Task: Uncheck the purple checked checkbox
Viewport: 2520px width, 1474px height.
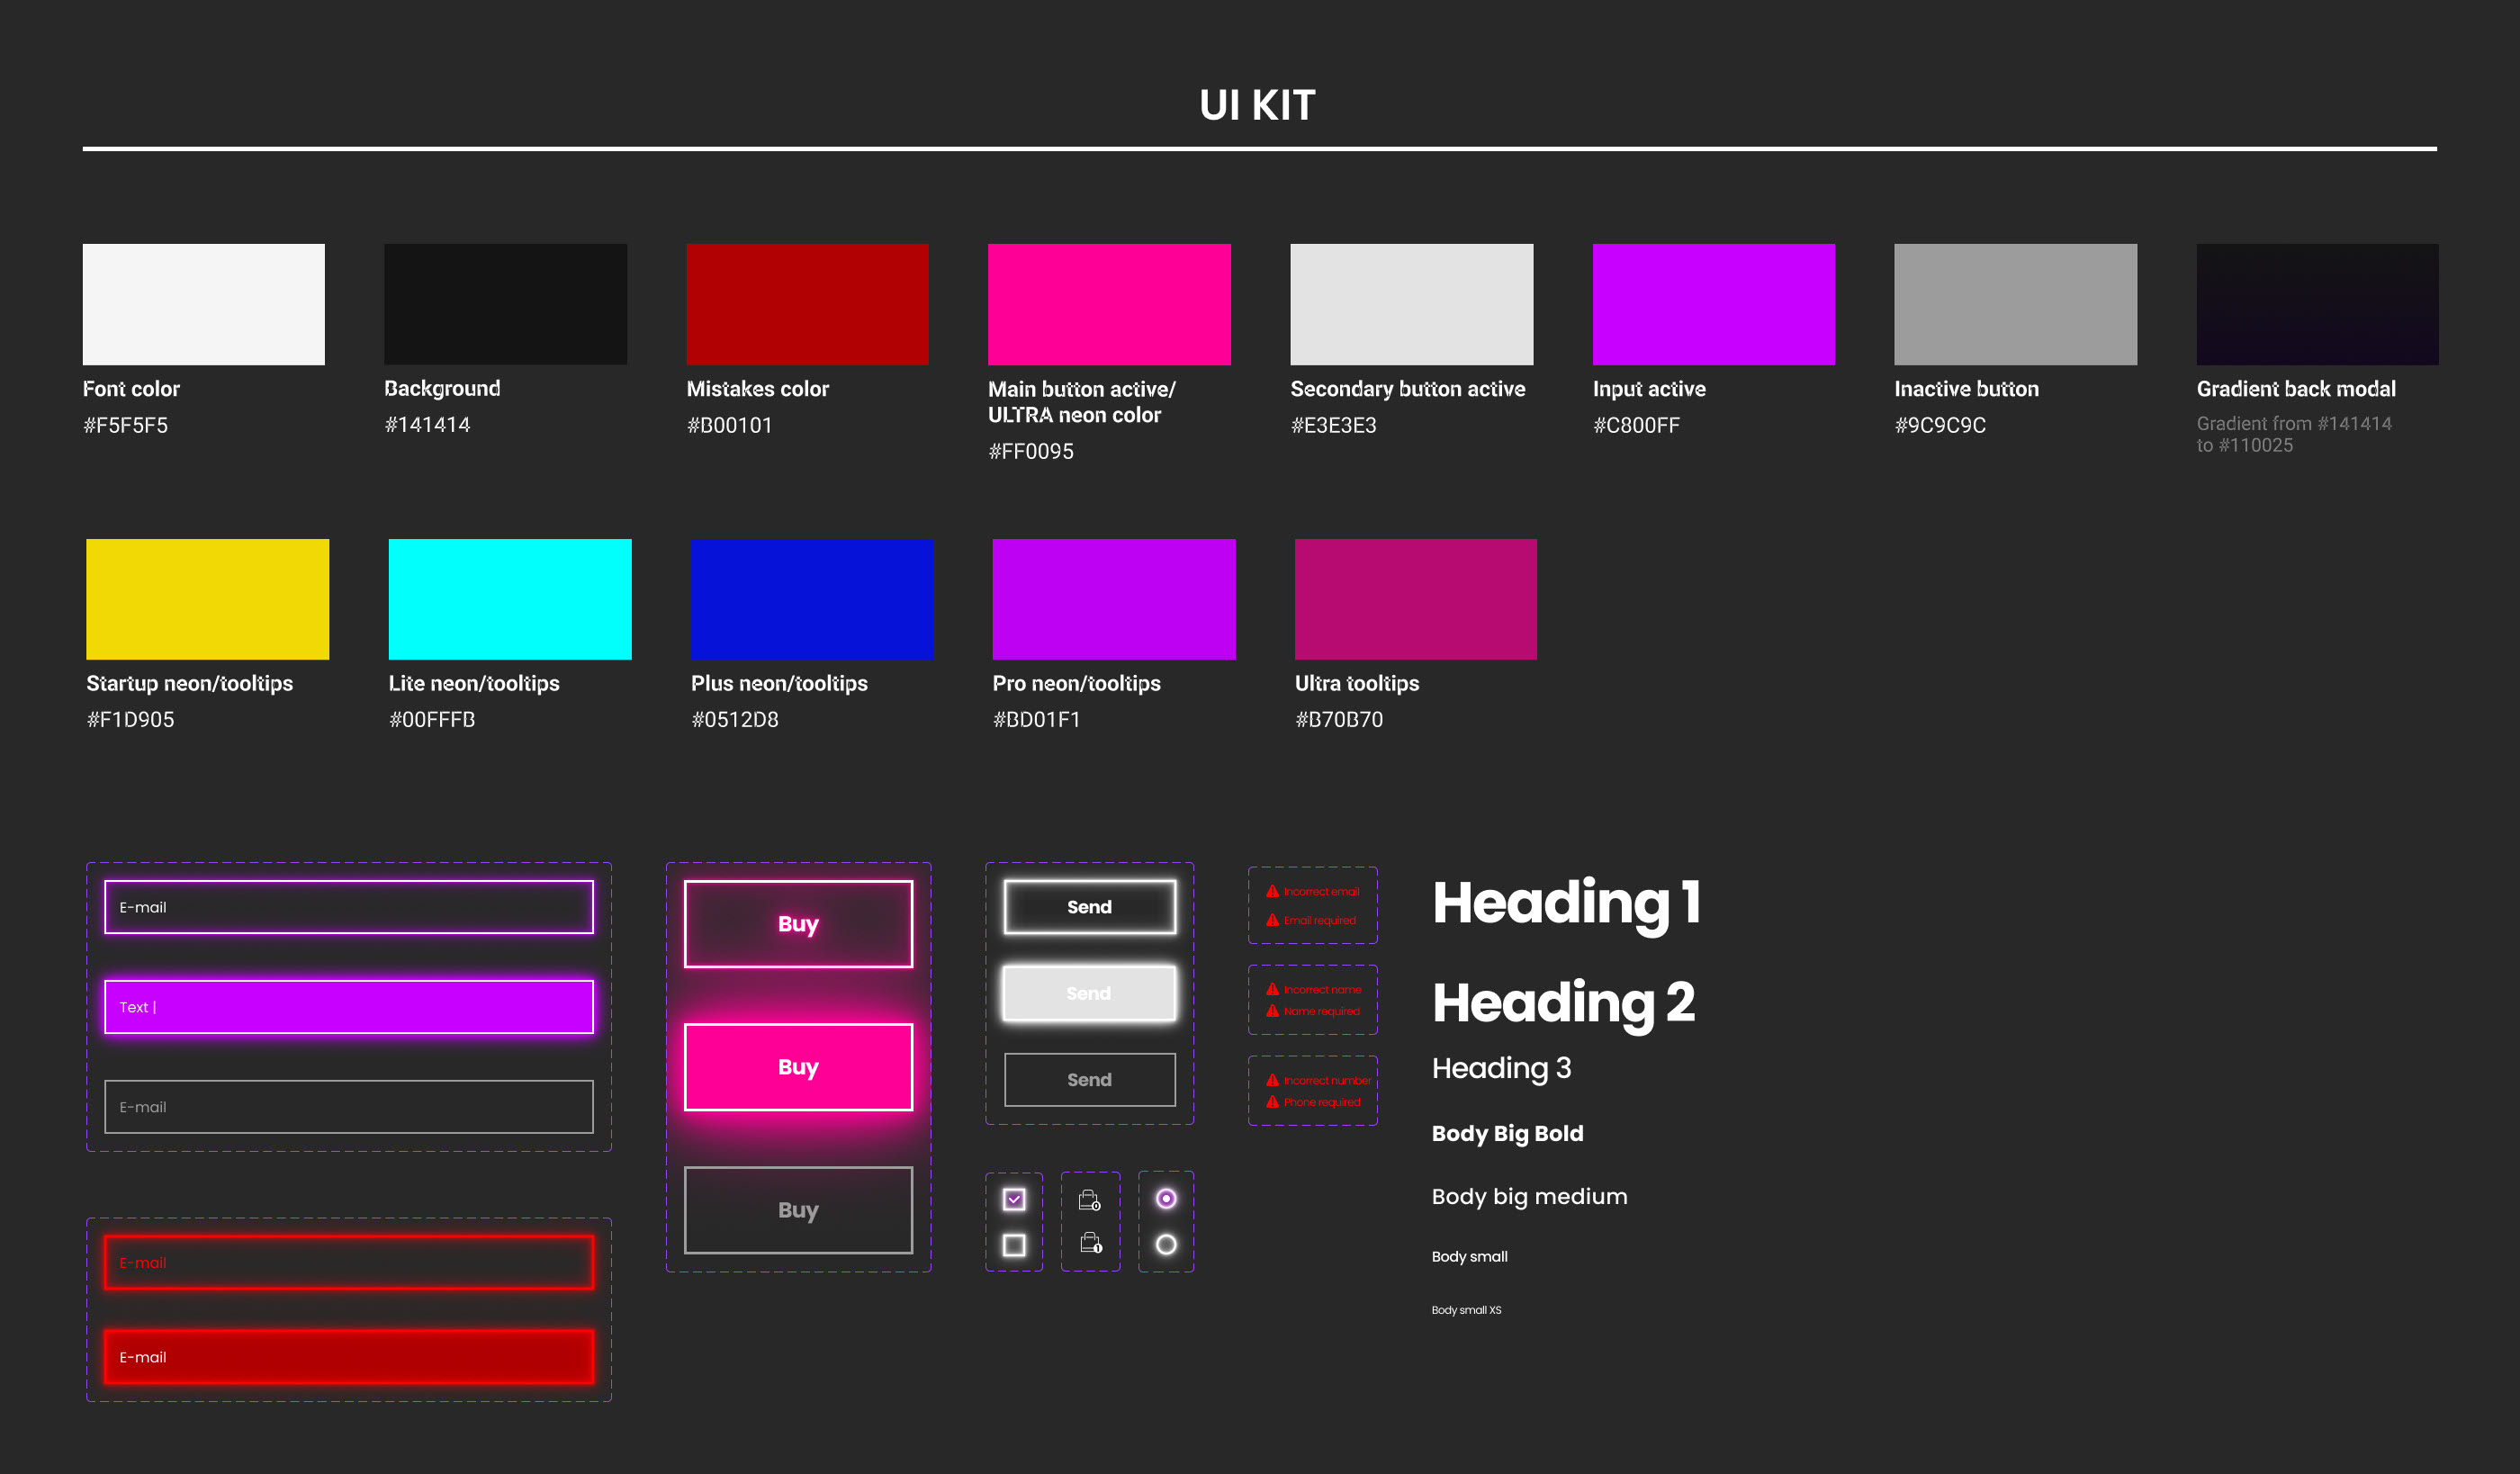Action: 1014,1199
